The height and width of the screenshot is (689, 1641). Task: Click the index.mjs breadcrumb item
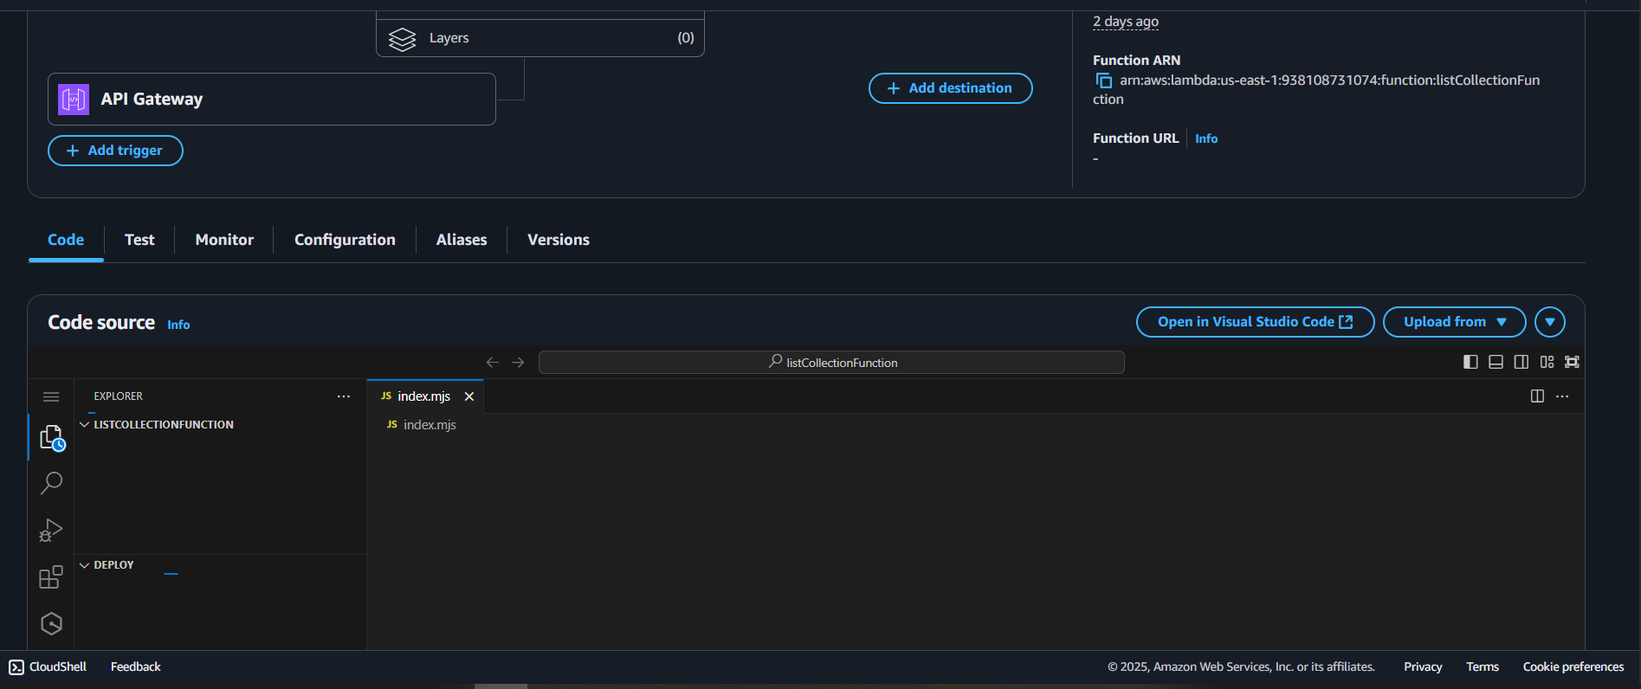pyautogui.click(x=422, y=425)
